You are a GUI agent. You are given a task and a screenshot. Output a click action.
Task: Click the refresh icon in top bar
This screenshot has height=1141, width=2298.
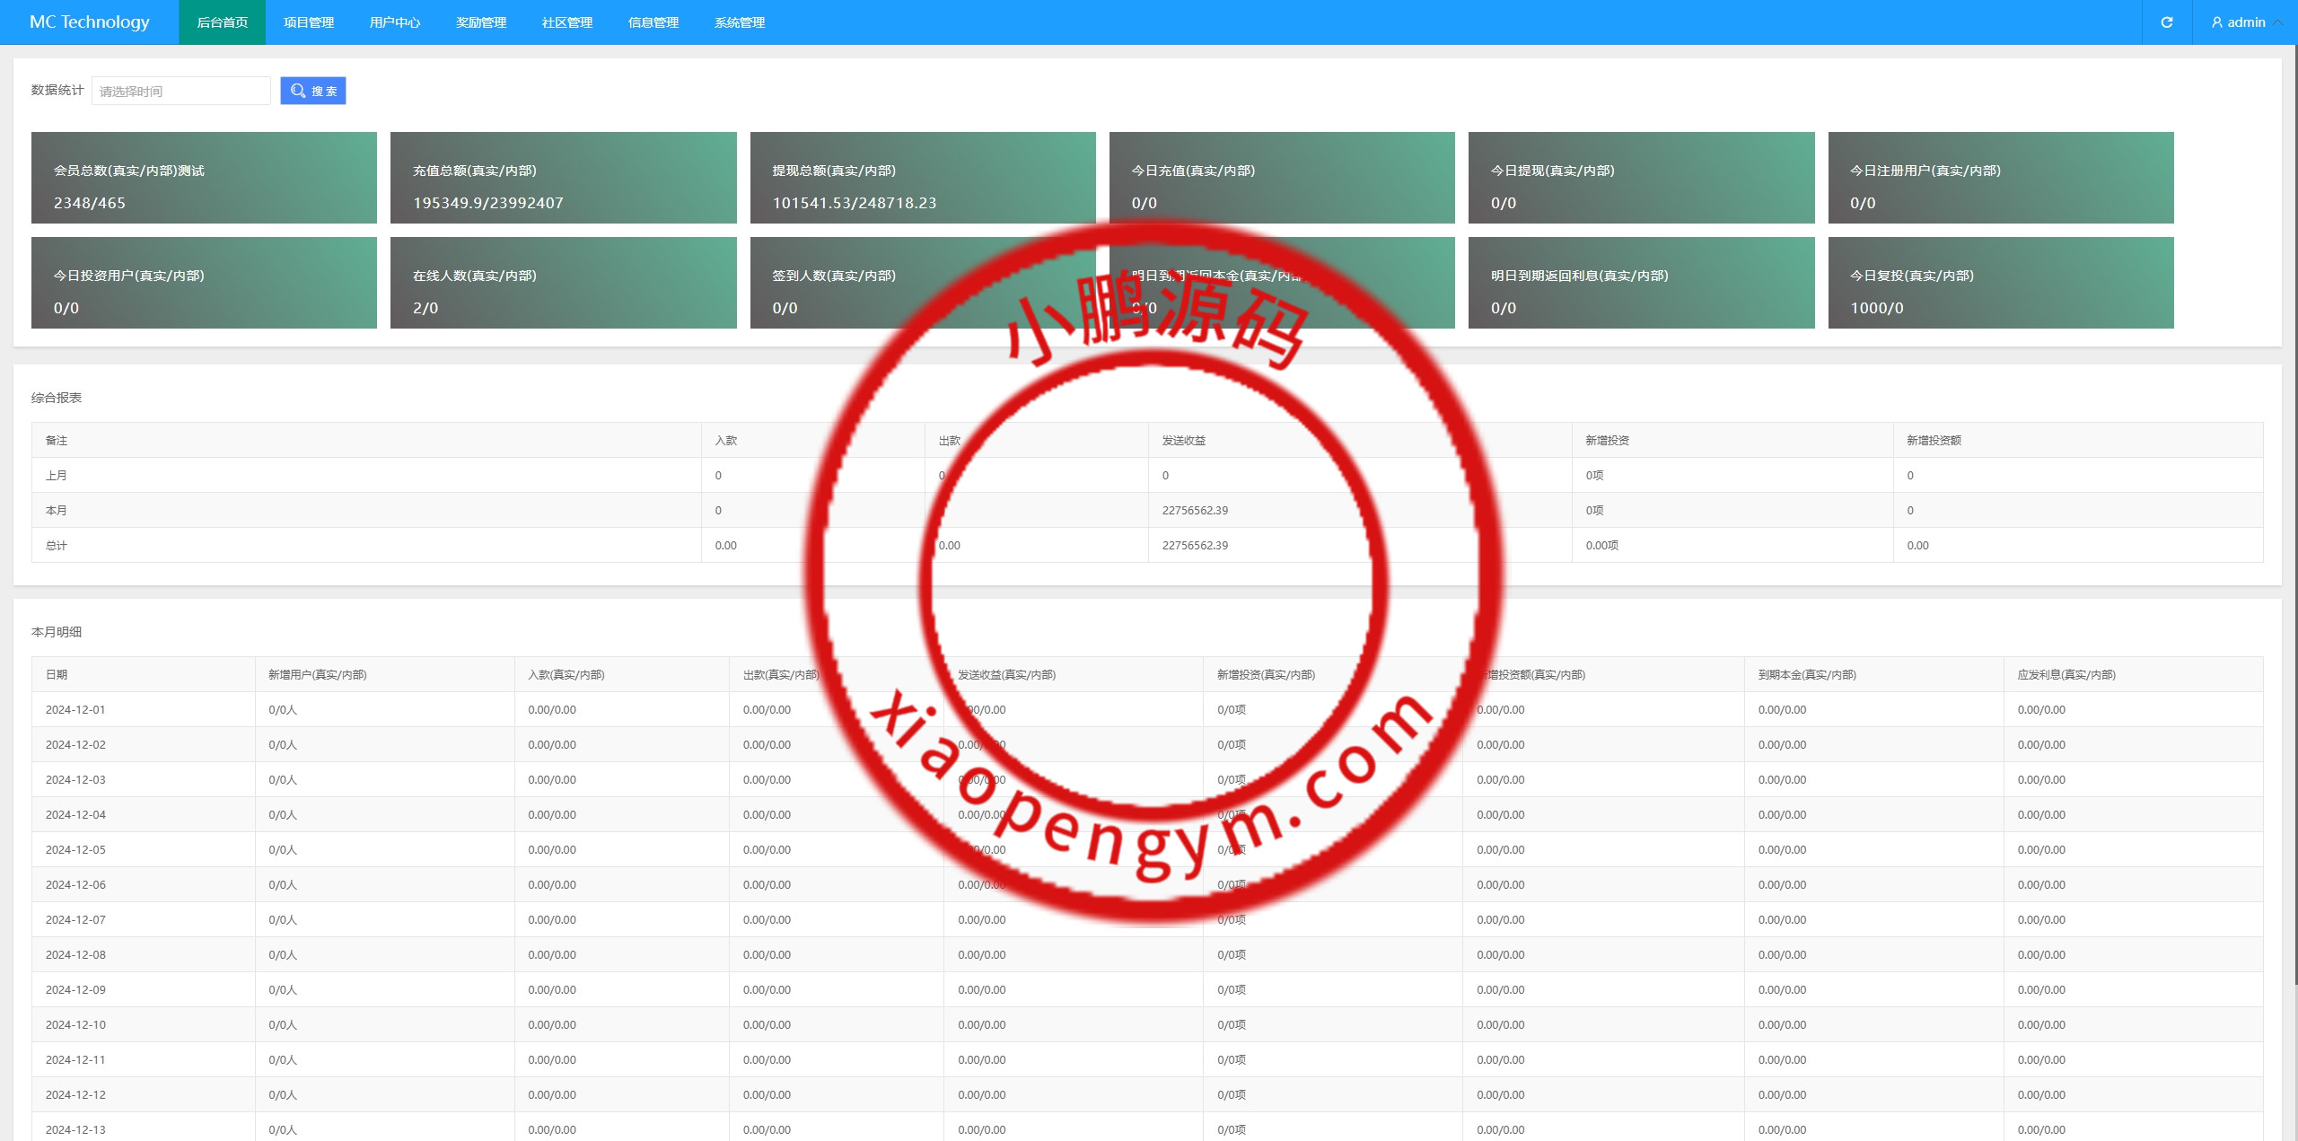tap(2166, 22)
